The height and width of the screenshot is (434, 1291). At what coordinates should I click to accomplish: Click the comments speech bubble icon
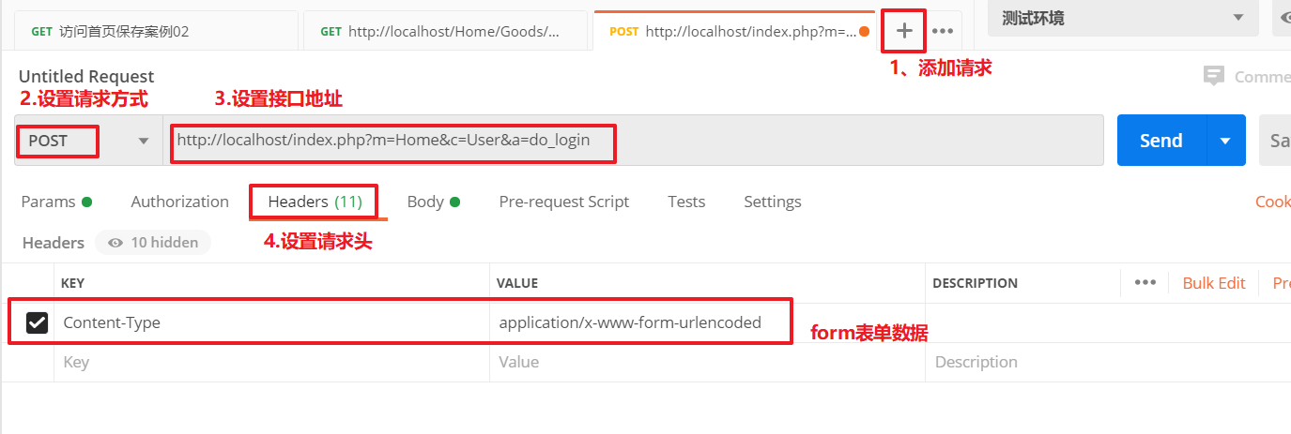[1214, 77]
